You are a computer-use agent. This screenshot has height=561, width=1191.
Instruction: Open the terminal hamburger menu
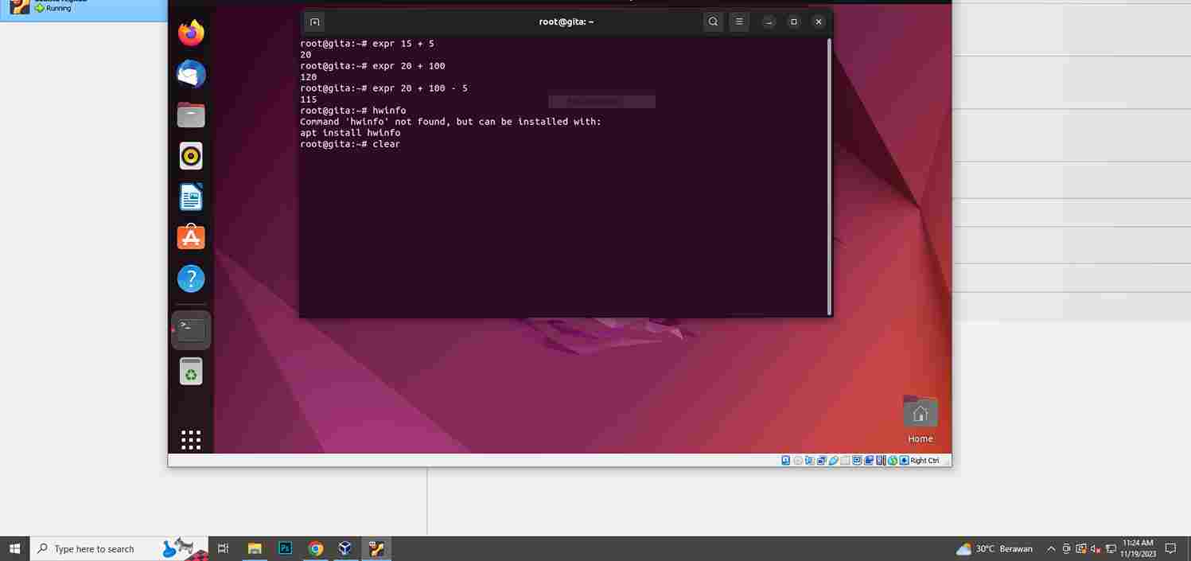click(738, 21)
